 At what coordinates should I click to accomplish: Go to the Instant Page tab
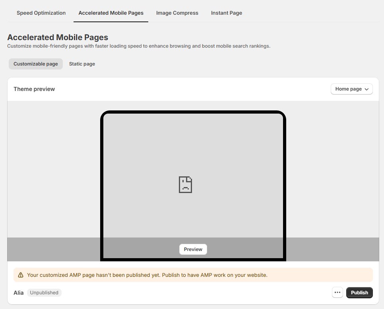coord(226,13)
